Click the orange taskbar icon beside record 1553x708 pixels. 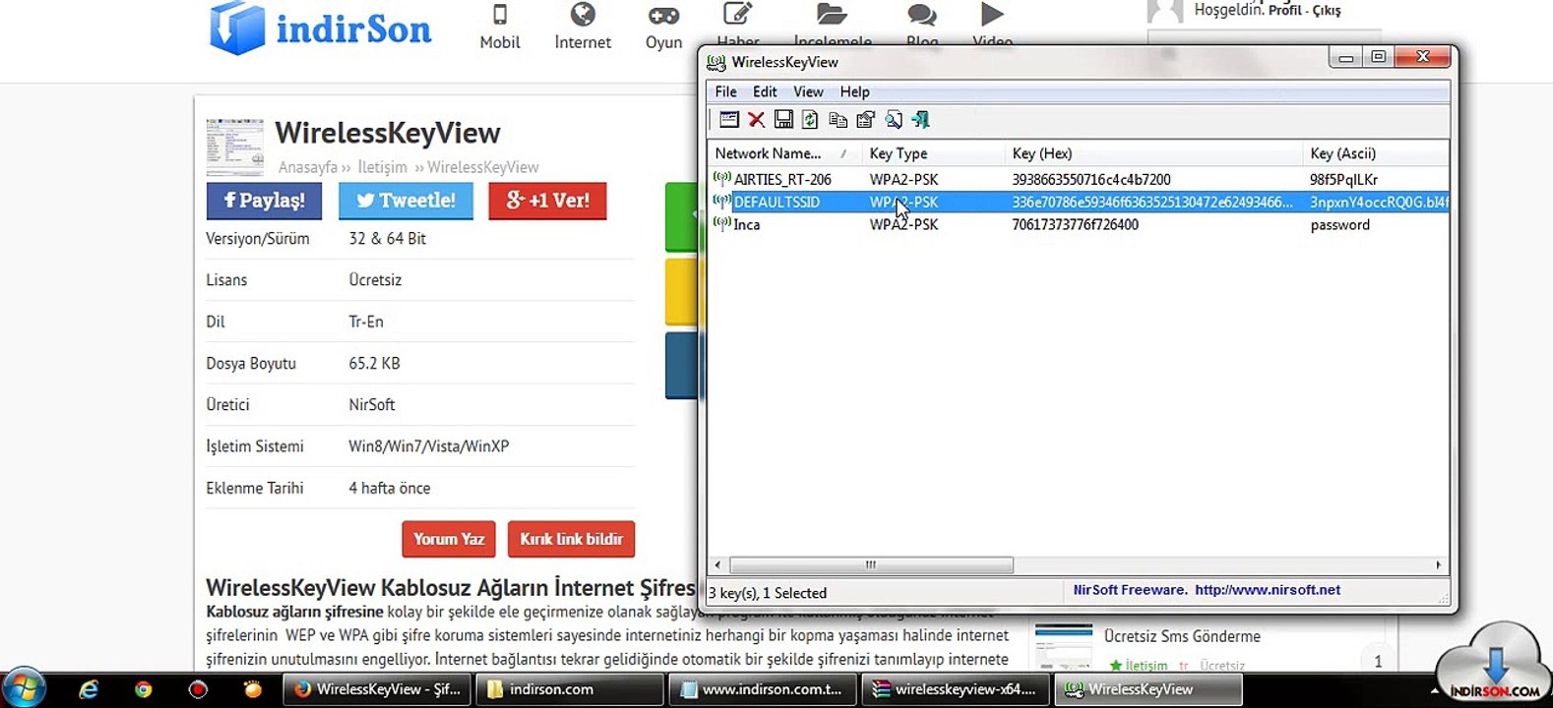coord(253,689)
